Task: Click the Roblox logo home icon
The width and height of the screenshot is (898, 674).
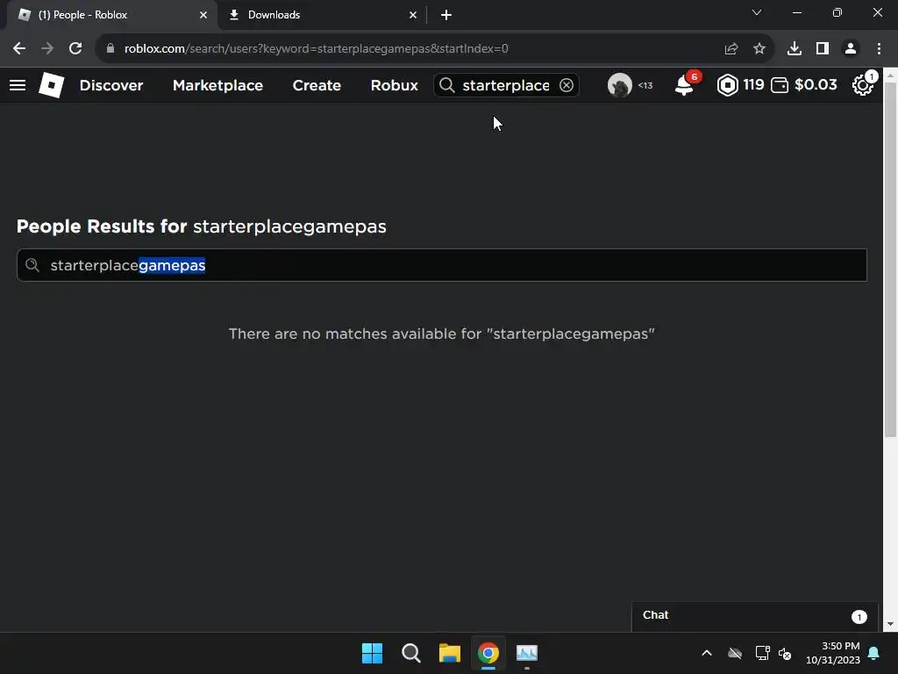Action: (51, 85)
